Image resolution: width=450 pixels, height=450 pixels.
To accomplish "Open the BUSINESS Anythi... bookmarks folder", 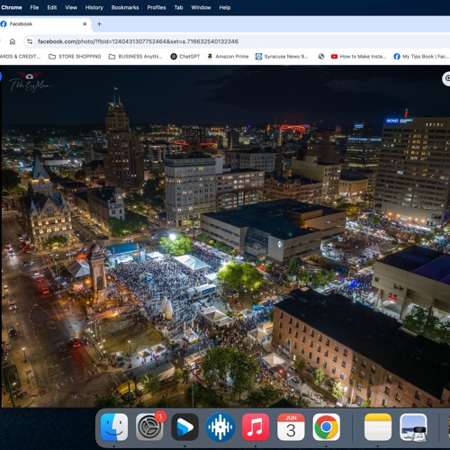I will pyautogui.click(x=135, y=57).
